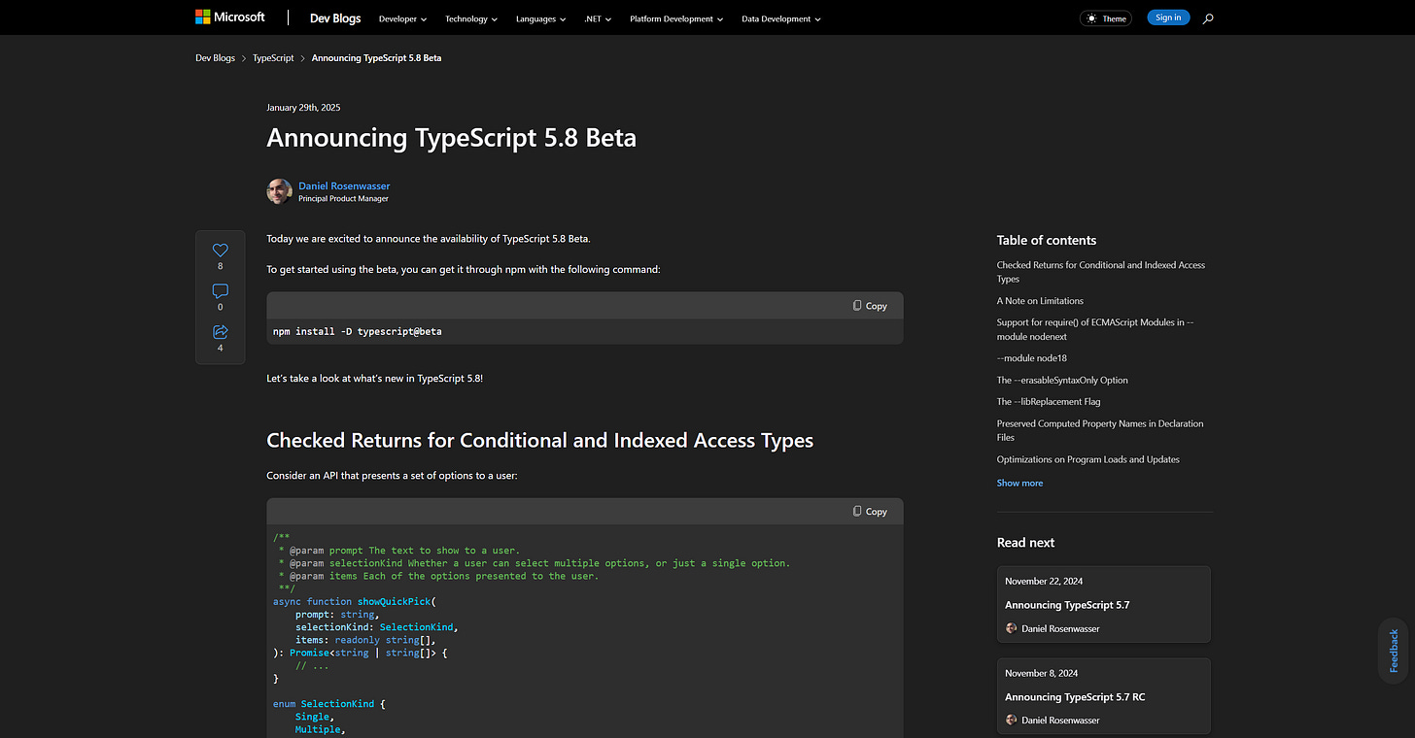
Task: Jump to Checked Returns contents link
Action: (1101, 272)
